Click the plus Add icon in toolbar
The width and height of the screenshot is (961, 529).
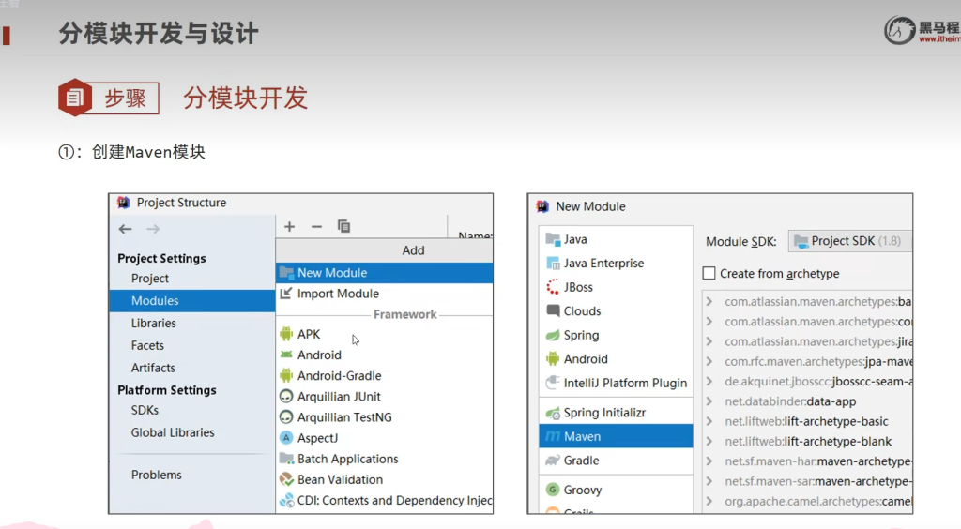pos(290,227)
